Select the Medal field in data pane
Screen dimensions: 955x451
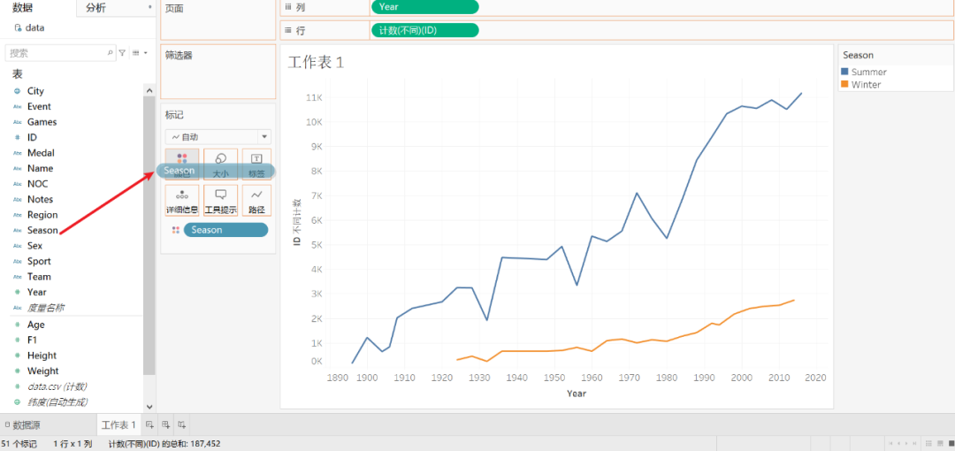(41, 153)
